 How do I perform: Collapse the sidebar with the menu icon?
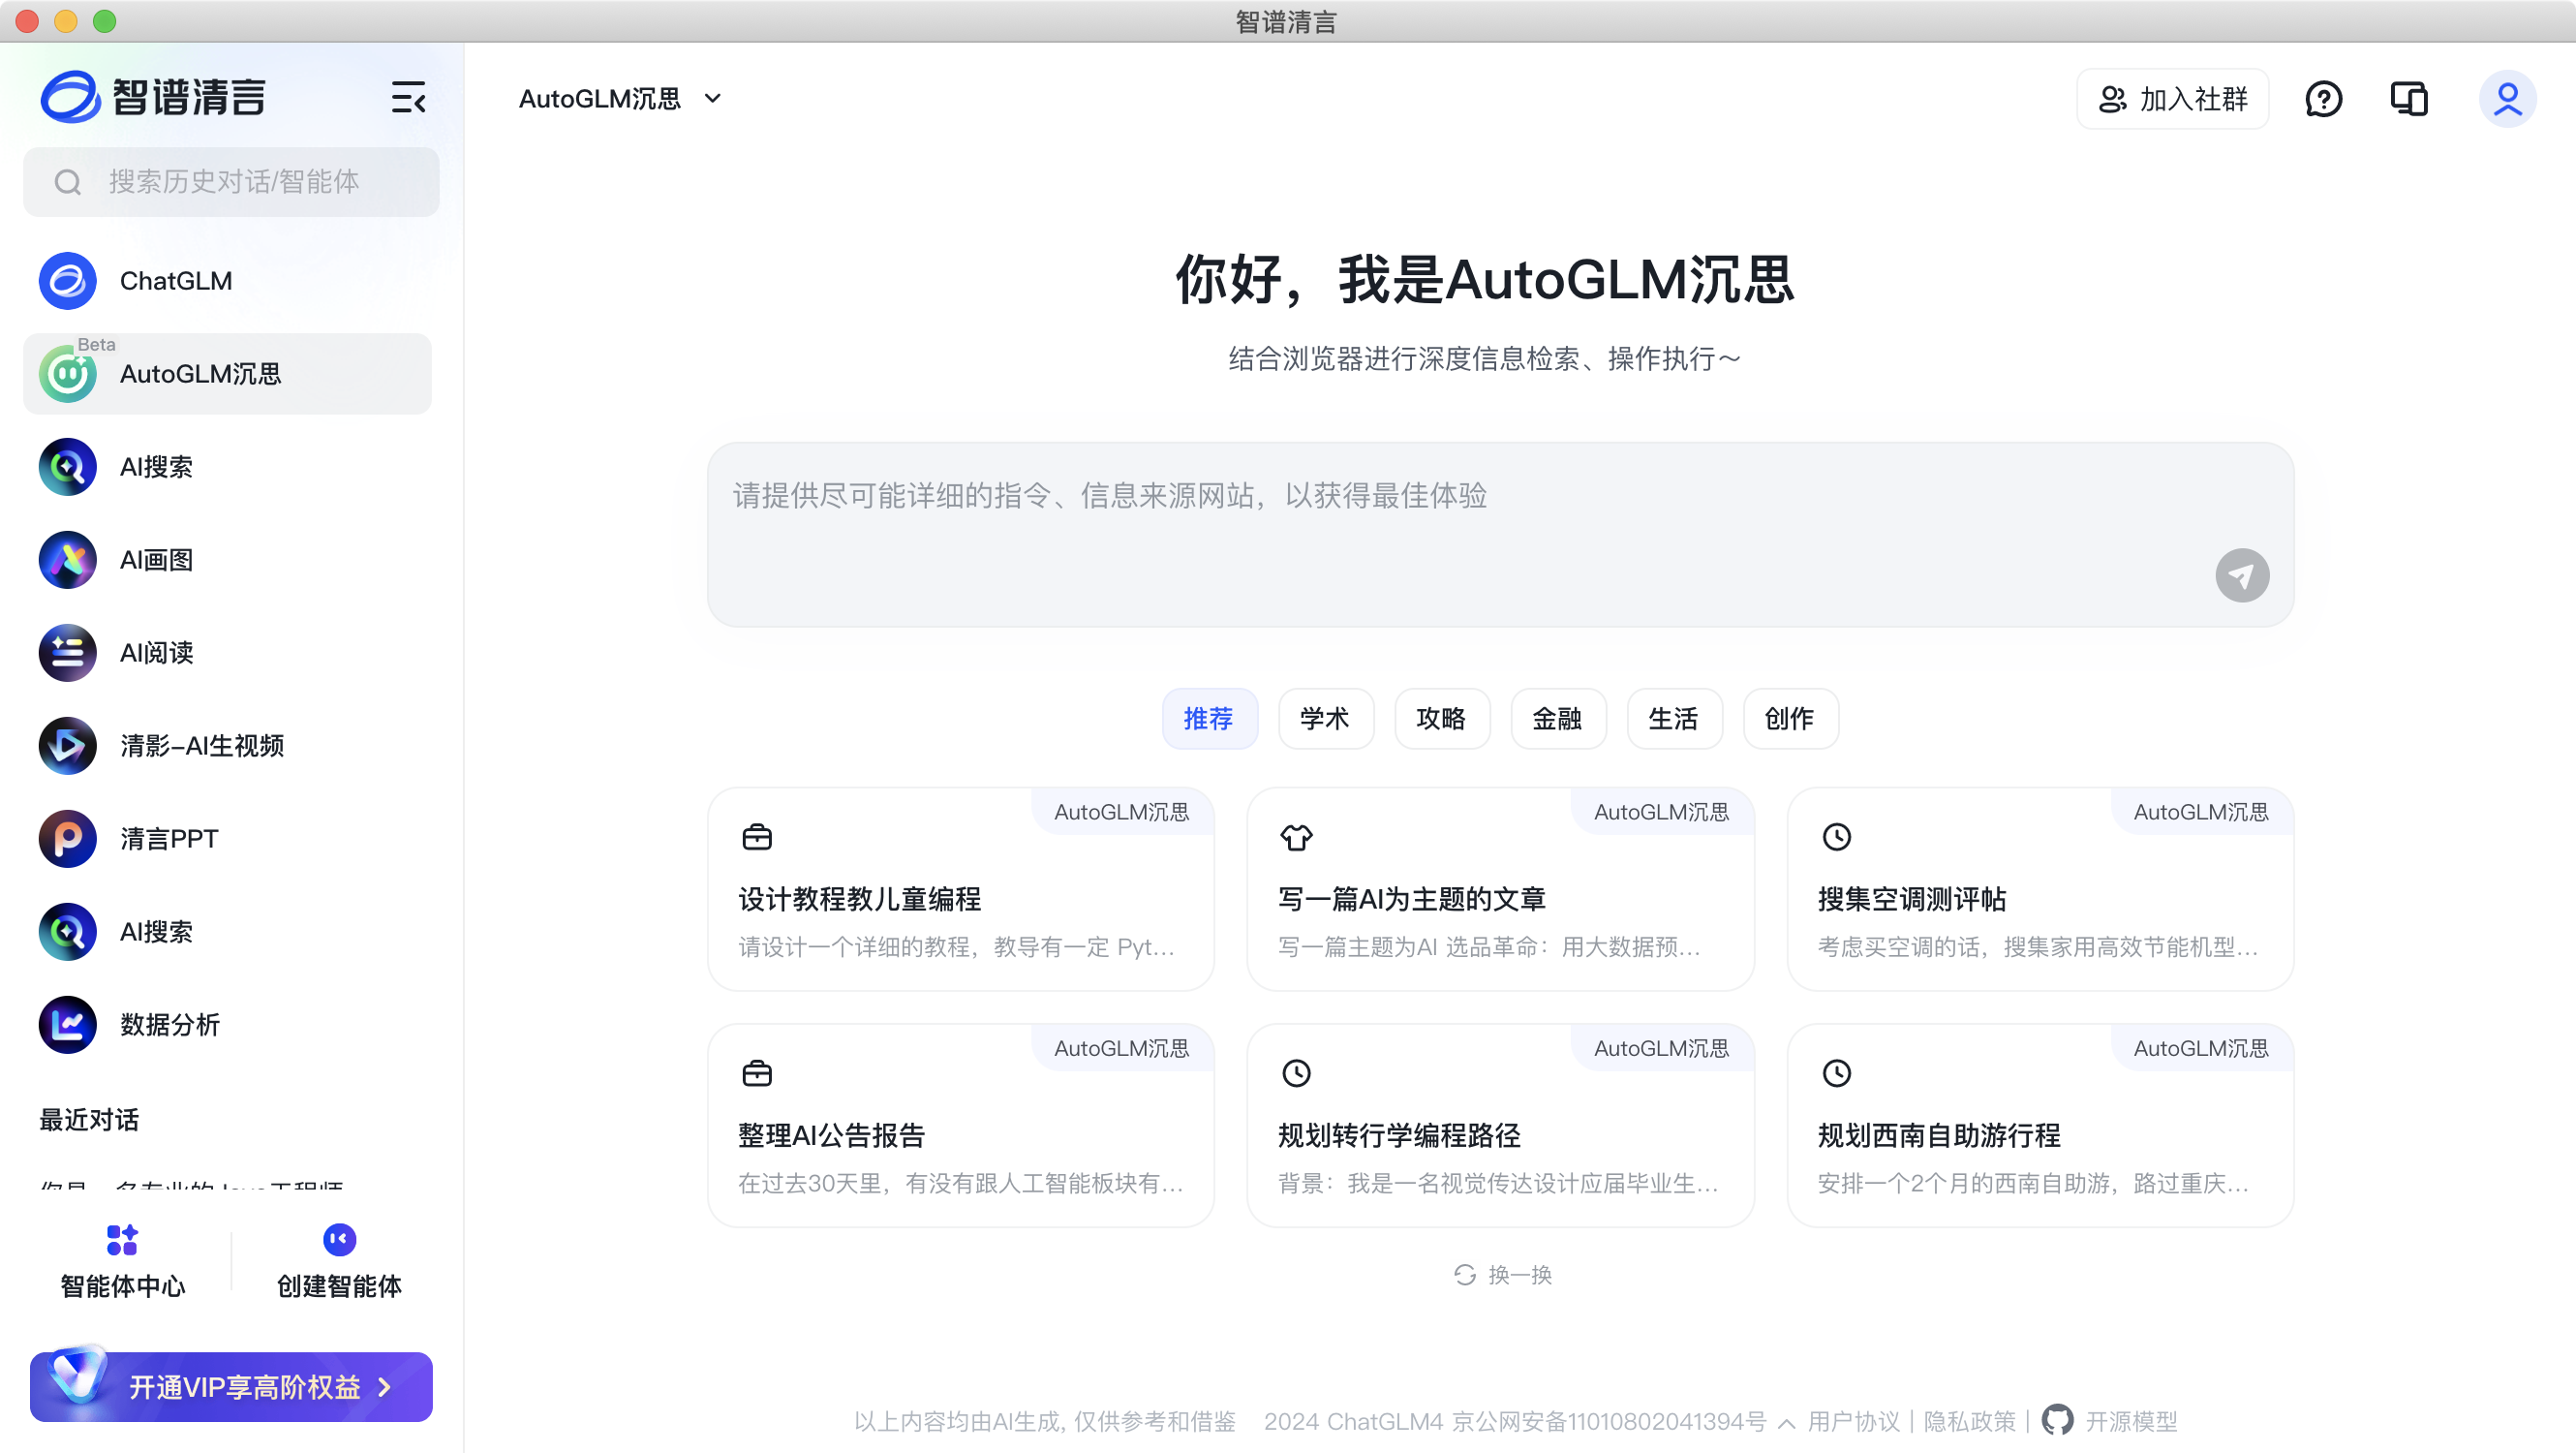(408, 98)
